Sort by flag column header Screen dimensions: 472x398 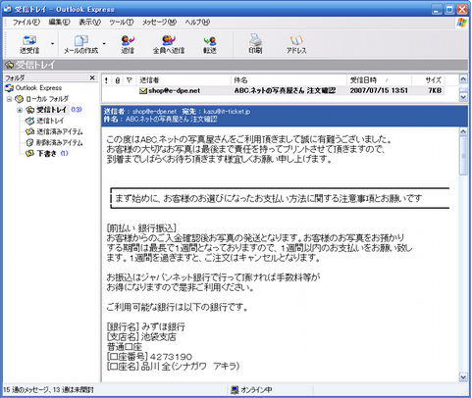coord(130,80)
